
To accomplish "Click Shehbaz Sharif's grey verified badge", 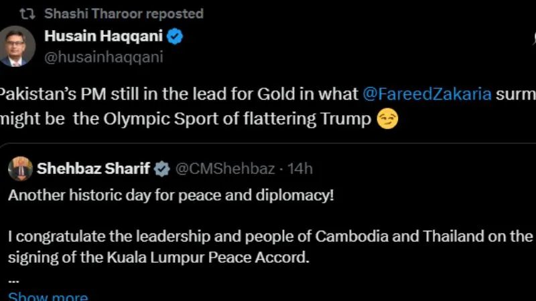I will 162,169.
